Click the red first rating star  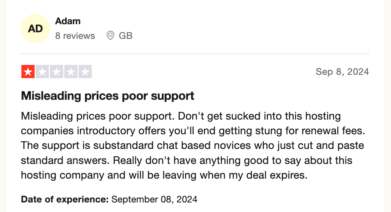point(28,72)
